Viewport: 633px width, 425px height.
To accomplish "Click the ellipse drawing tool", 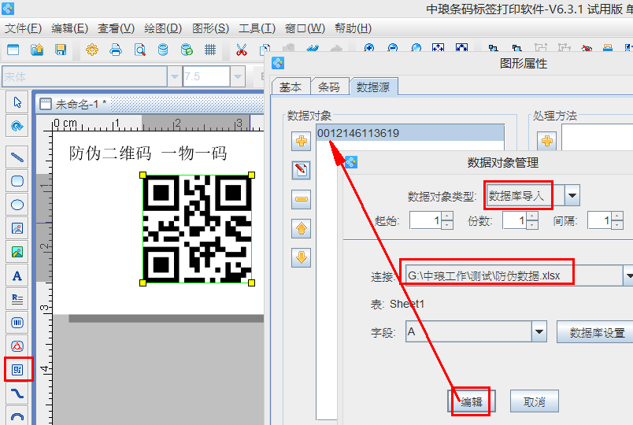I will [x=17, y=205].
